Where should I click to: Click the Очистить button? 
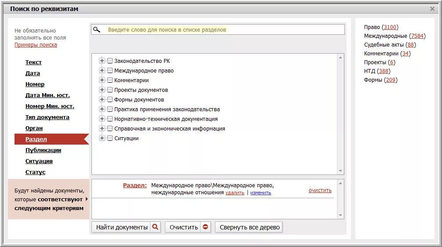[188, 227]
